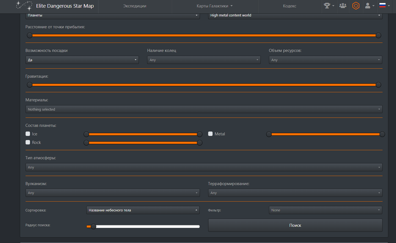
Task: Open the Кодекс menu item
Action: 290,6
